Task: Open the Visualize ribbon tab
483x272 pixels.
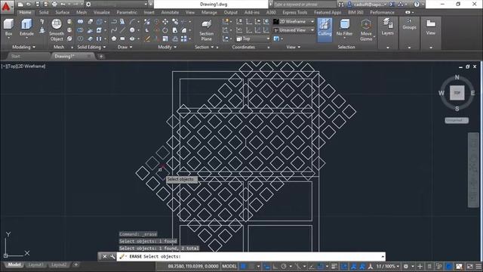Action: (101, 12)
